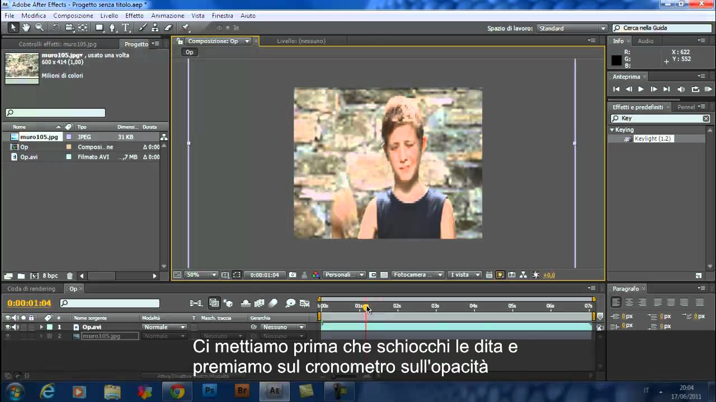Image resolution: width=716 pixels, height=402 pixels.
Task: Select the Rotation tool
Action: pyautogui.click(x=56, y=27)
